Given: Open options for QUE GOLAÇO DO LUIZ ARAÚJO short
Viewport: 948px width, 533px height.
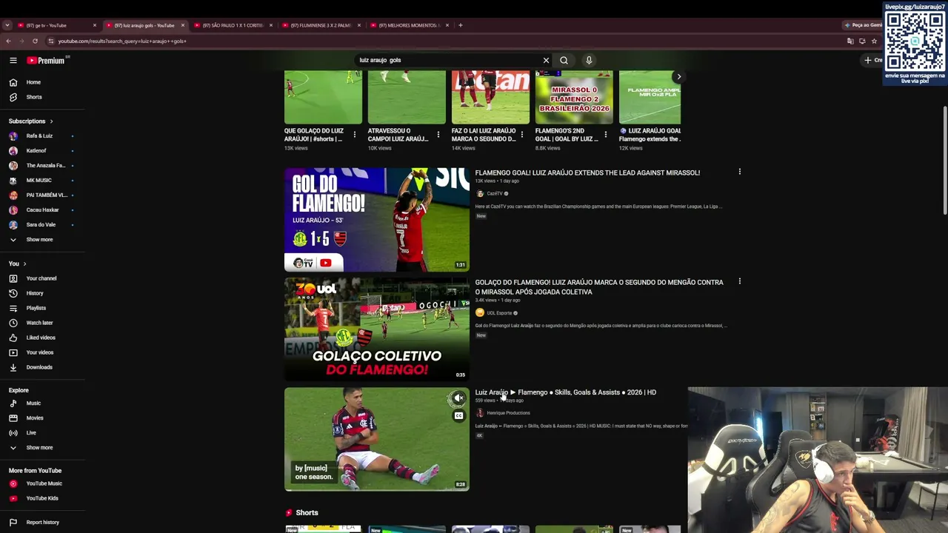Looking at the screenshot, I should coord(354,135).
